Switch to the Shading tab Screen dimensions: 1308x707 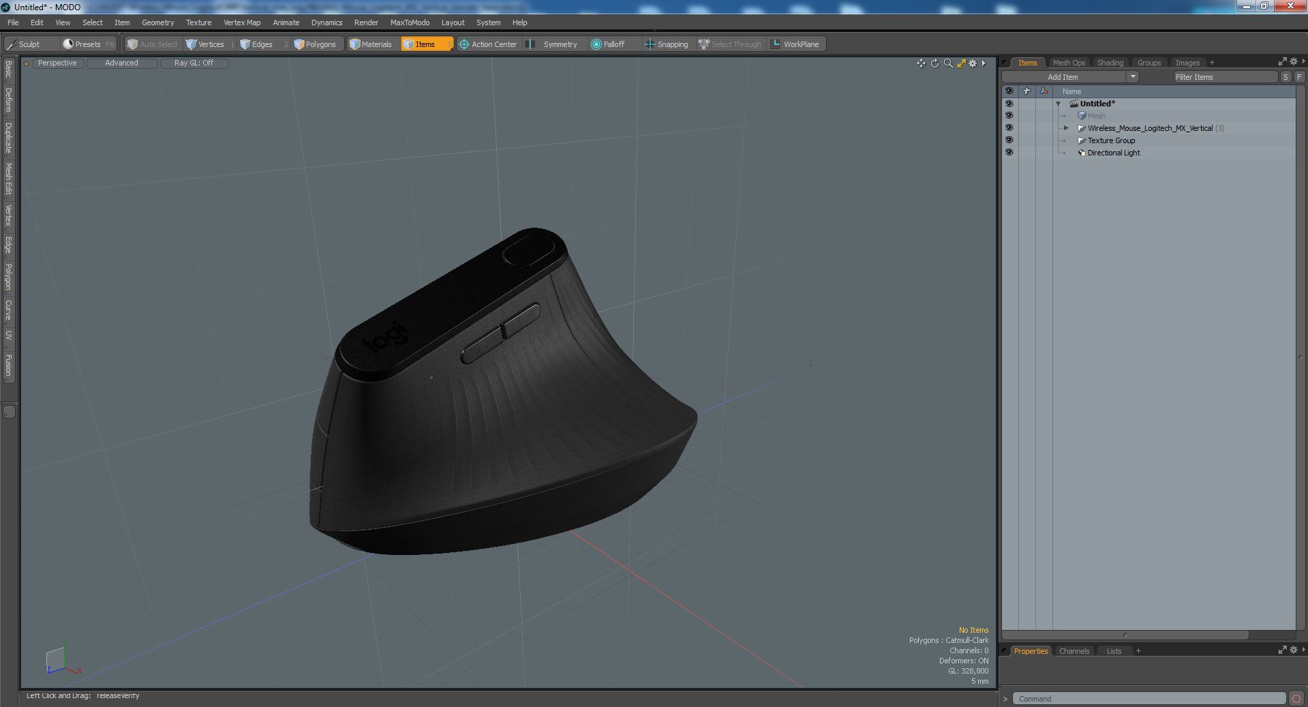pos(1110,63)
